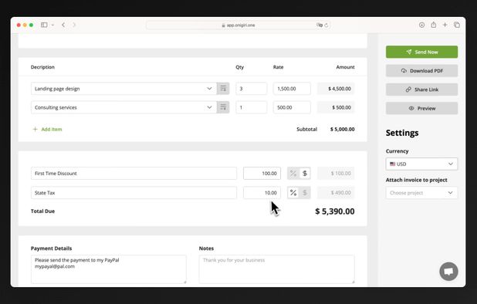Expand the Landing page design description dropdown

tap(209, 89)
